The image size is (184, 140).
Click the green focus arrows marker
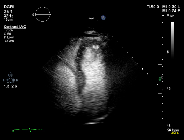160,79
